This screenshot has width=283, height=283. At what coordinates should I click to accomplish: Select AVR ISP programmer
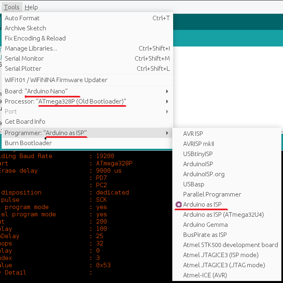[x=193, y=134]
